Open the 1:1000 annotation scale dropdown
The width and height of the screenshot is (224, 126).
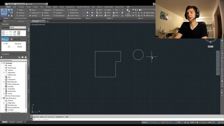193,122
